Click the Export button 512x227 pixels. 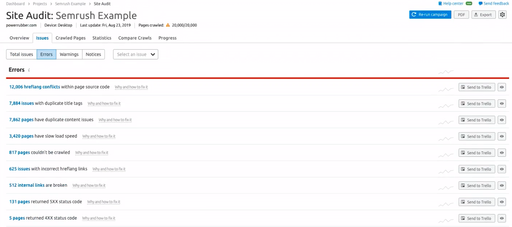tap(483, 15)
